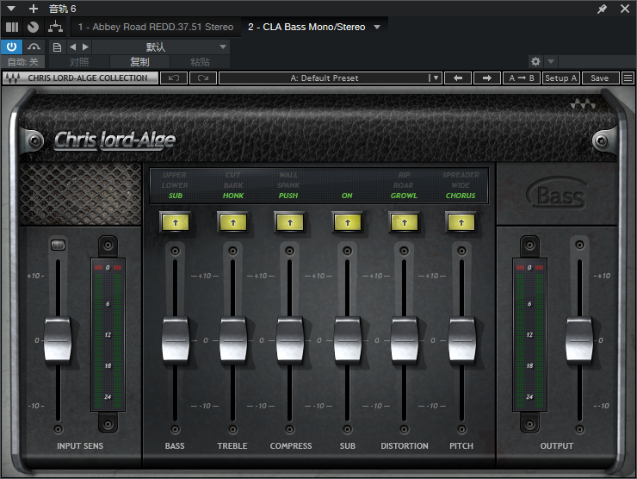The height and width of the screenshot is (479, 637).
Task: Toggle the Bass mode yellow arrow button
Action: 176,222
